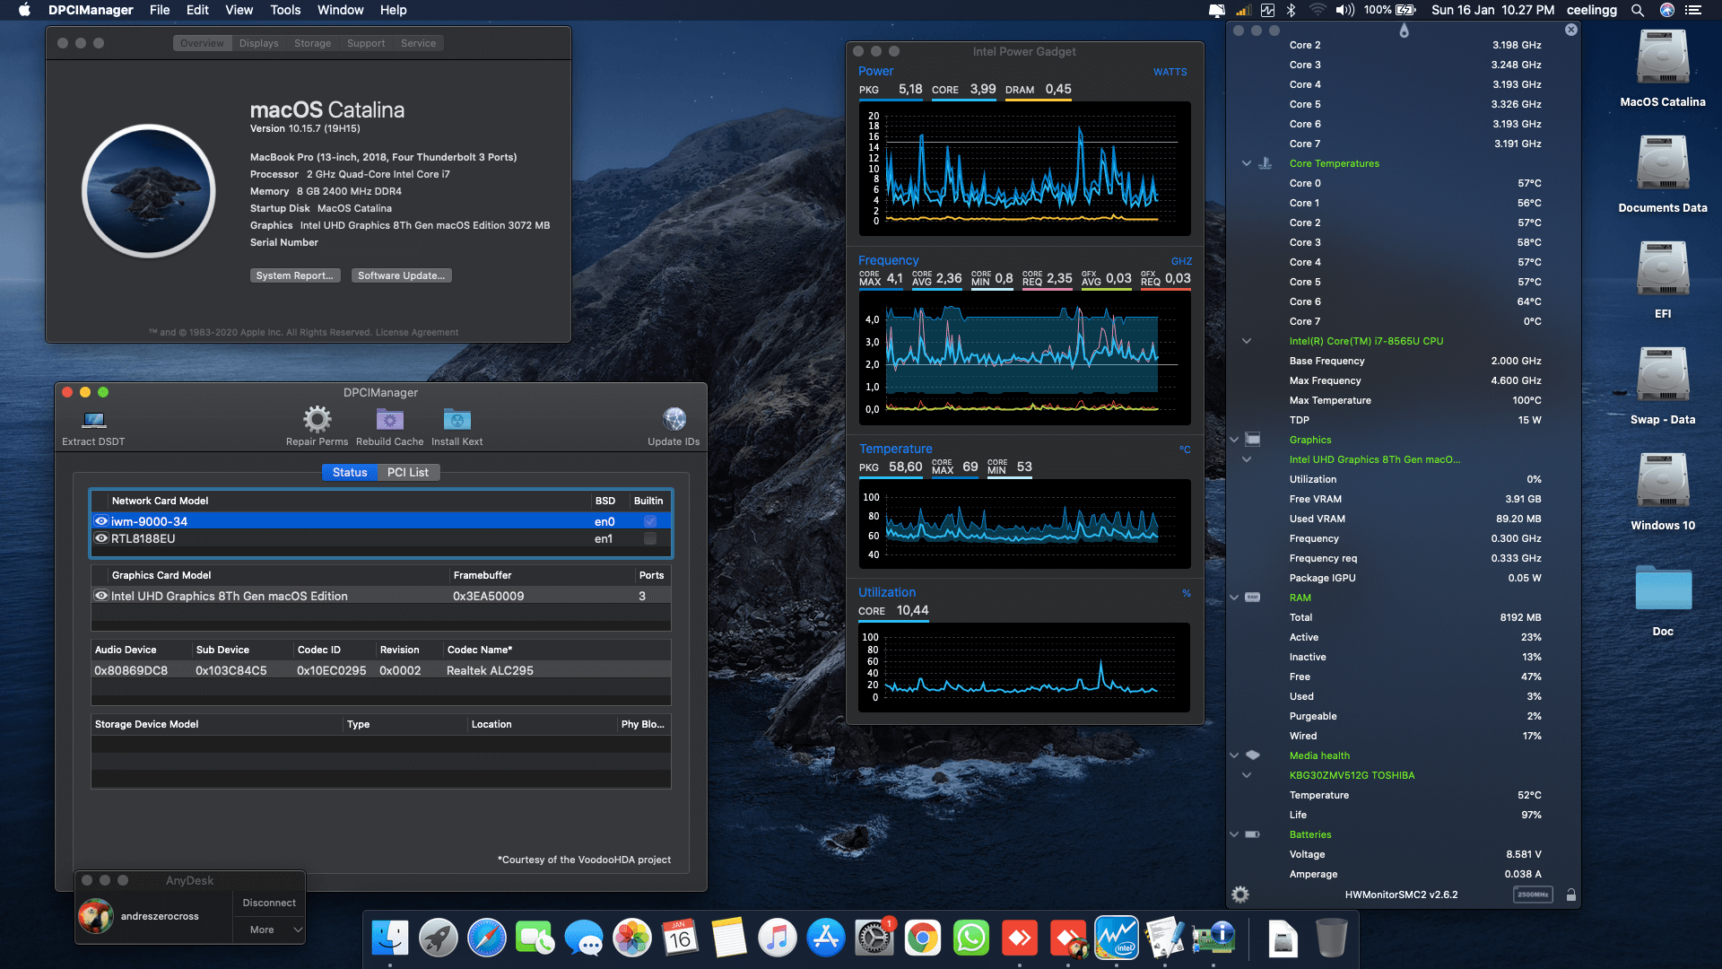This screenshot has width=1722, height=969.
Task: Open the HWMonitorSMC2 settings gear
Action: click(1240, 895)
